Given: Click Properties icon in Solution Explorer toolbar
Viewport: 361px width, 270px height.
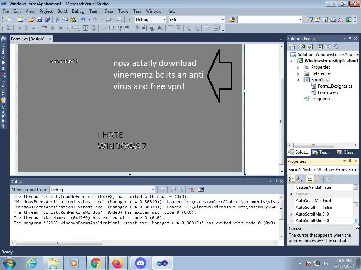Looking at the screenshot, I should [x=292, y=47].
